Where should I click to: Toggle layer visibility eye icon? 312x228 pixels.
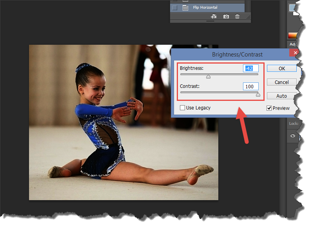coord(292,136)
